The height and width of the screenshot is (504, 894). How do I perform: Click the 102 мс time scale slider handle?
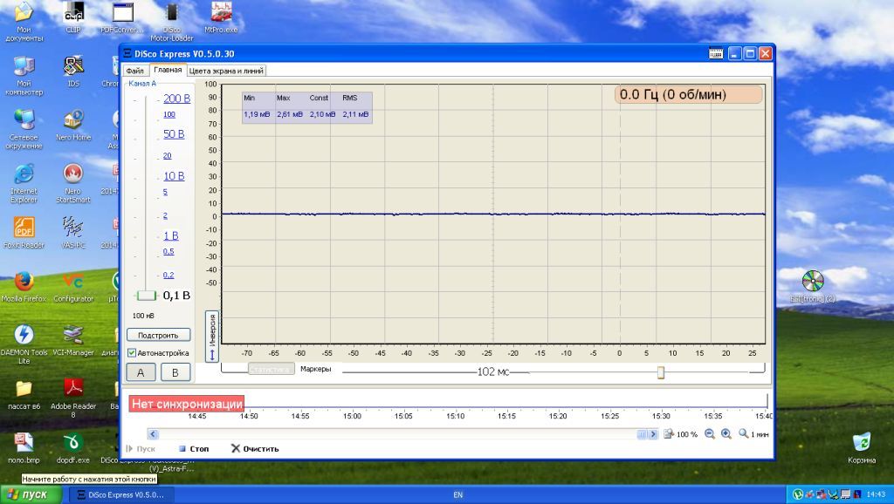(x=661, y=372)
